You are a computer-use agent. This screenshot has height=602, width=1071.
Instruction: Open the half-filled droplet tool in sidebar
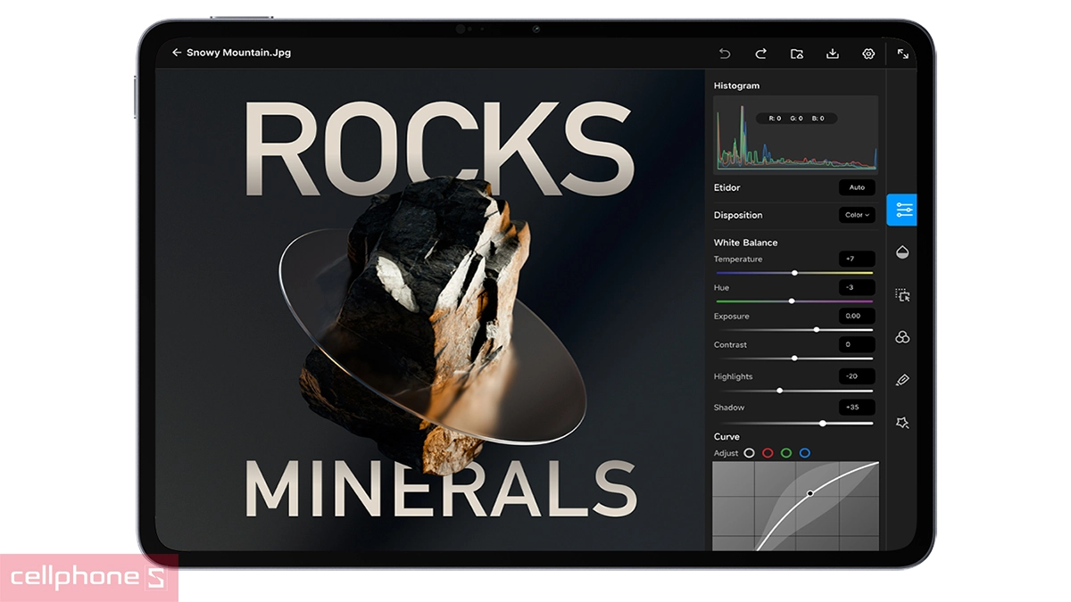click(902, 252)
